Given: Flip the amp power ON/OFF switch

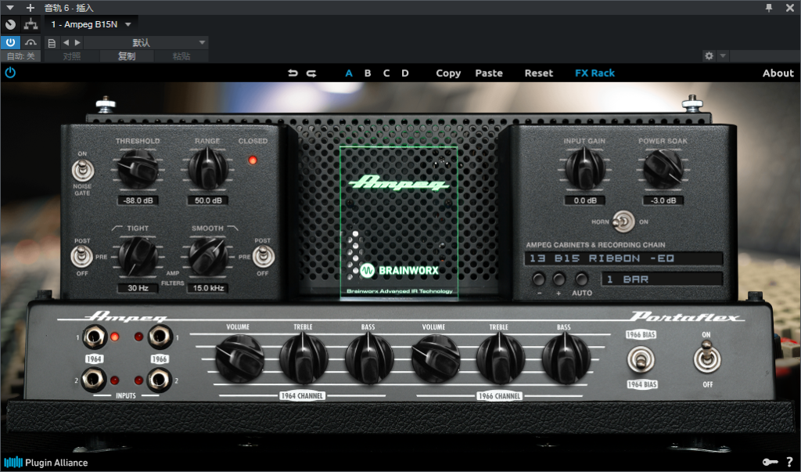Looking at the screenshot, I should (x=707, y=358).
